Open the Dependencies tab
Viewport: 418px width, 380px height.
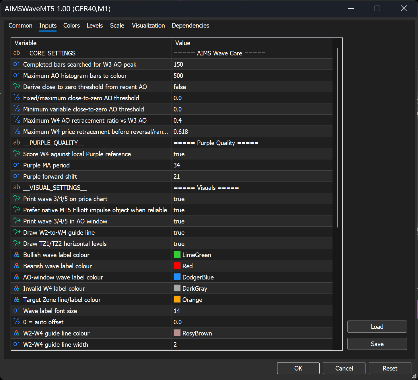[190, 26]
